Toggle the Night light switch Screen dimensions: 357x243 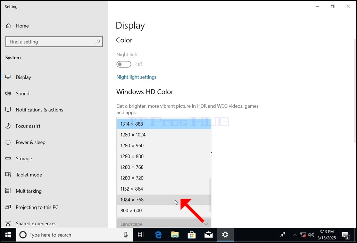click(124, 64)
